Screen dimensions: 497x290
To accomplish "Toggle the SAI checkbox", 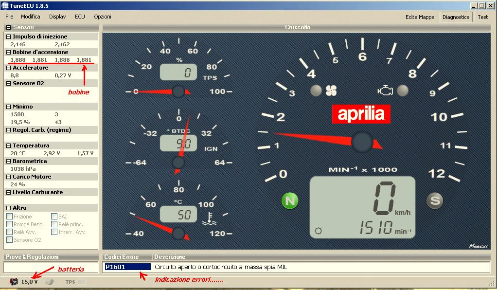I will pos(54,217).
